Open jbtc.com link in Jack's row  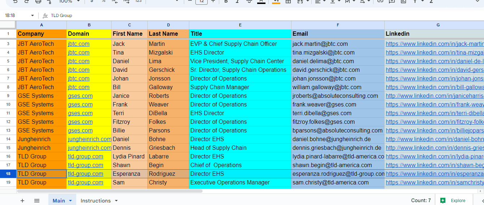79,44
